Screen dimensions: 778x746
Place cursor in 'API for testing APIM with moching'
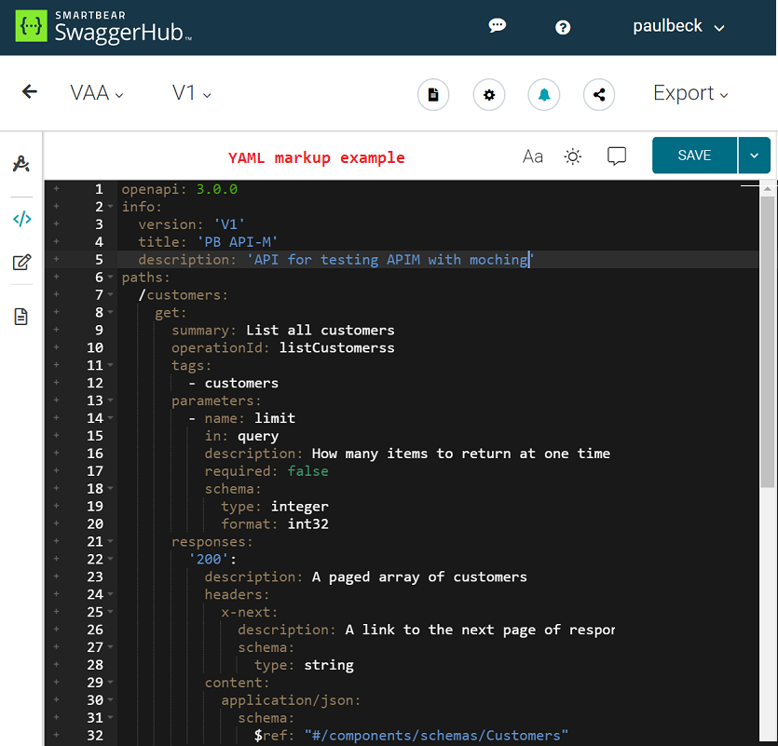point(390,260)
